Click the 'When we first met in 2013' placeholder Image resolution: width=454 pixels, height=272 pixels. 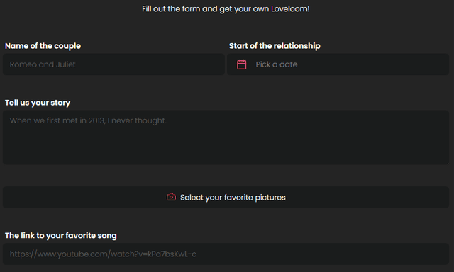[x=89, y=120]
